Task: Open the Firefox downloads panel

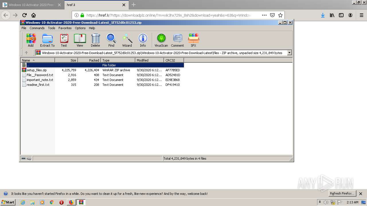Action: pos(323,15)
